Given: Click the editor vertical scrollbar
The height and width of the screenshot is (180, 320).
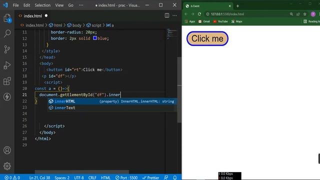Looking at the screenshot, I should [x=179, y=90].
